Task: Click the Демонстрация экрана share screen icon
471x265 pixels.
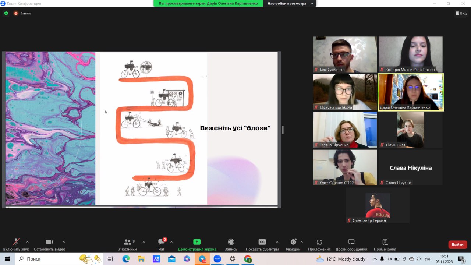Action: pyautogui.click(x=197, y=244)
